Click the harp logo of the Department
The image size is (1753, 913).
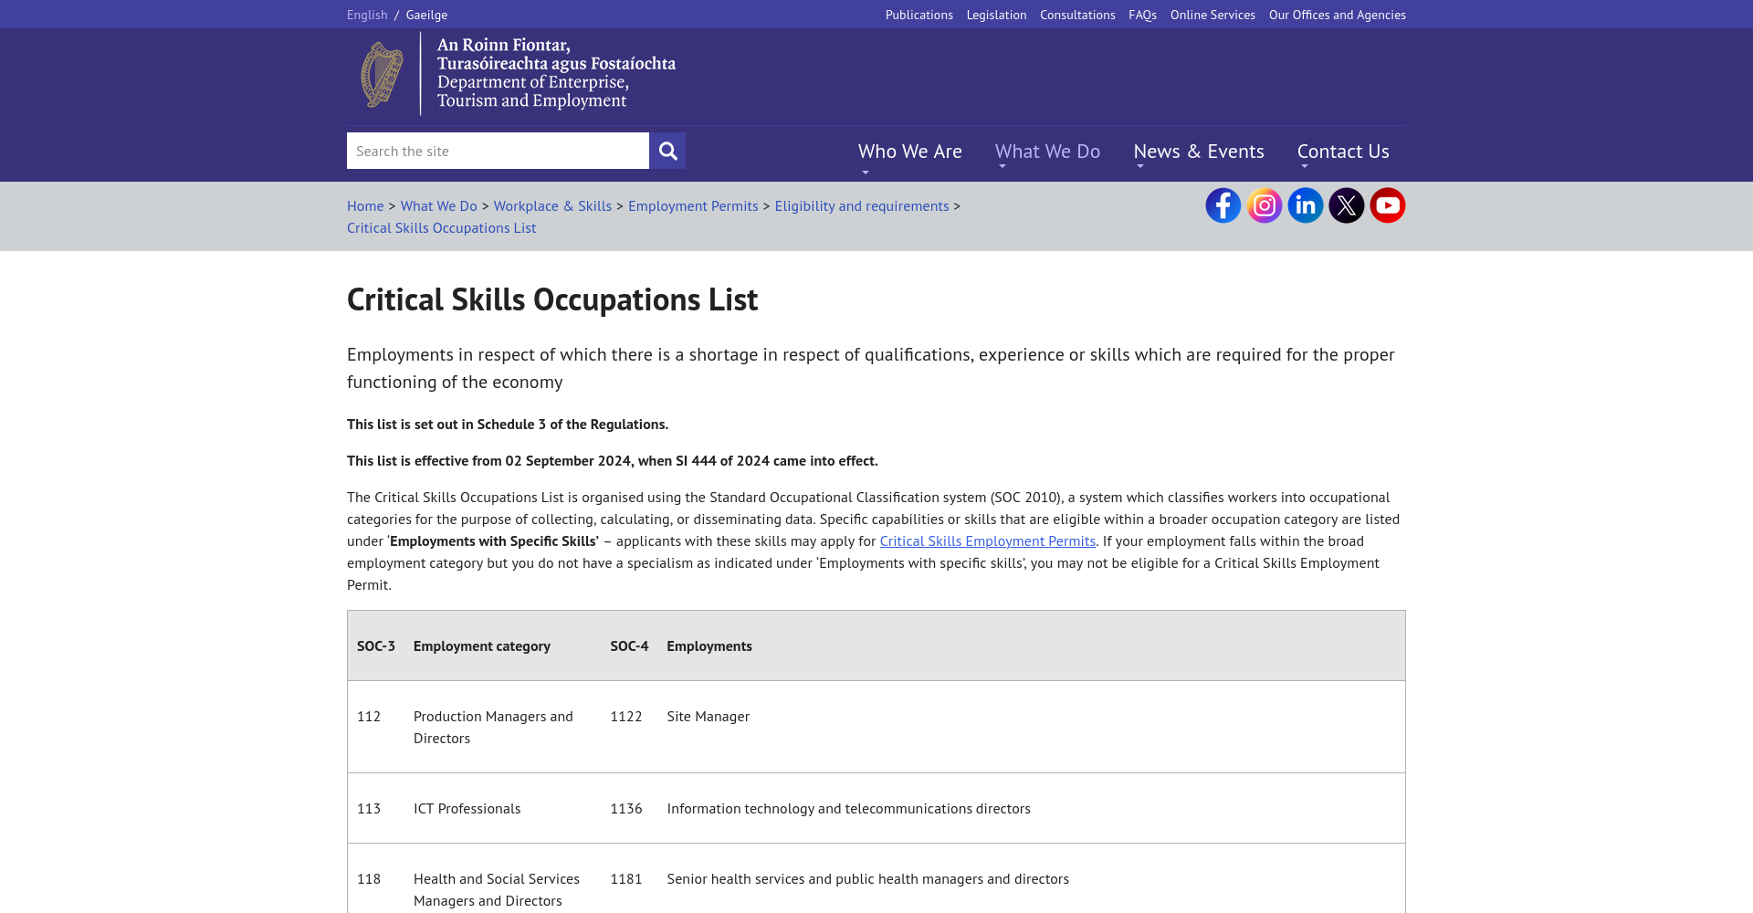point(382,74)
